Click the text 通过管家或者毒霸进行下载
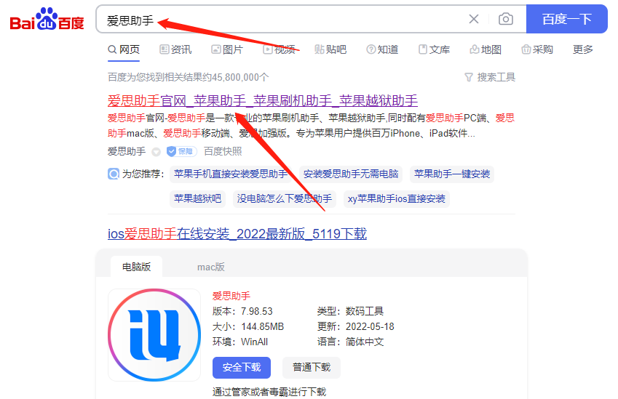This screenshot has width=618, height=399. click(x=269, y=392)
